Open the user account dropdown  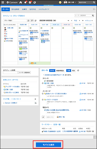point(70,2)
